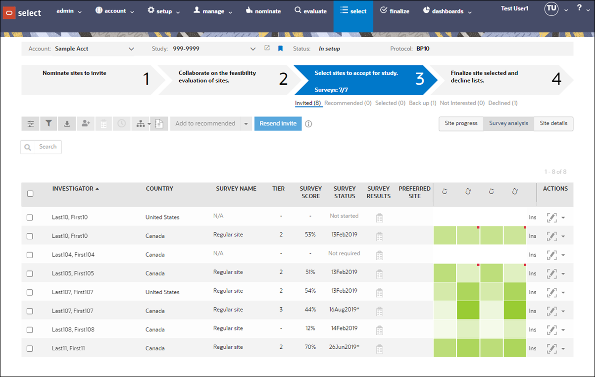Click the filter funnel icon
Screen dimensions: 595x377
tap(49, 124)
